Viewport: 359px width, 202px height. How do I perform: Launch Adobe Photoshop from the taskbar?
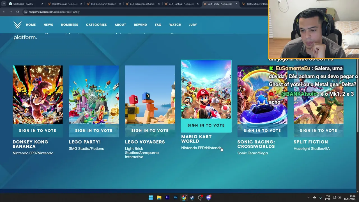(x=175, y=198)
